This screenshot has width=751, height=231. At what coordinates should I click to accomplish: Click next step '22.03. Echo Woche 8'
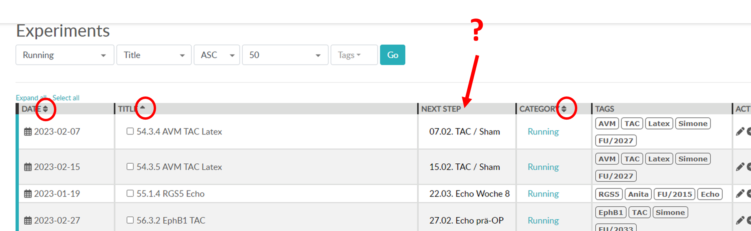click(469, 194)
